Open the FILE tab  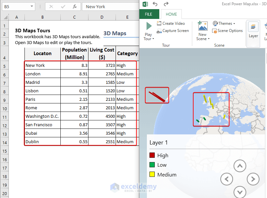pos(149,14)
